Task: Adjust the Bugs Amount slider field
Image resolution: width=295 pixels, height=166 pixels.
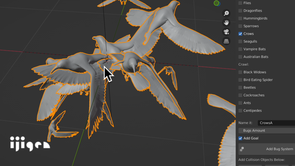Action: [x=267, y=131]
